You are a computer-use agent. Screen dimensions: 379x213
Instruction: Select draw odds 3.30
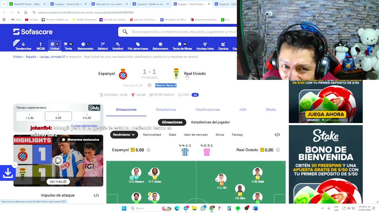pos(58,116)
